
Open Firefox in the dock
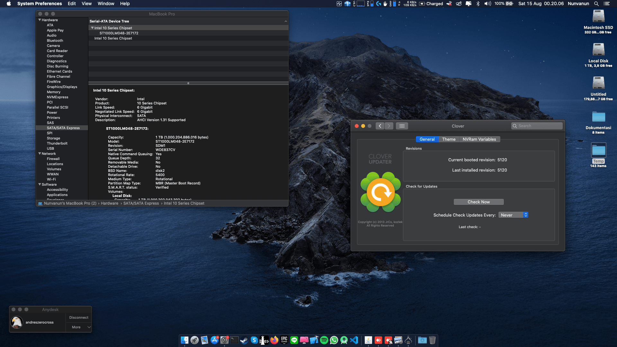pos(274,340)
